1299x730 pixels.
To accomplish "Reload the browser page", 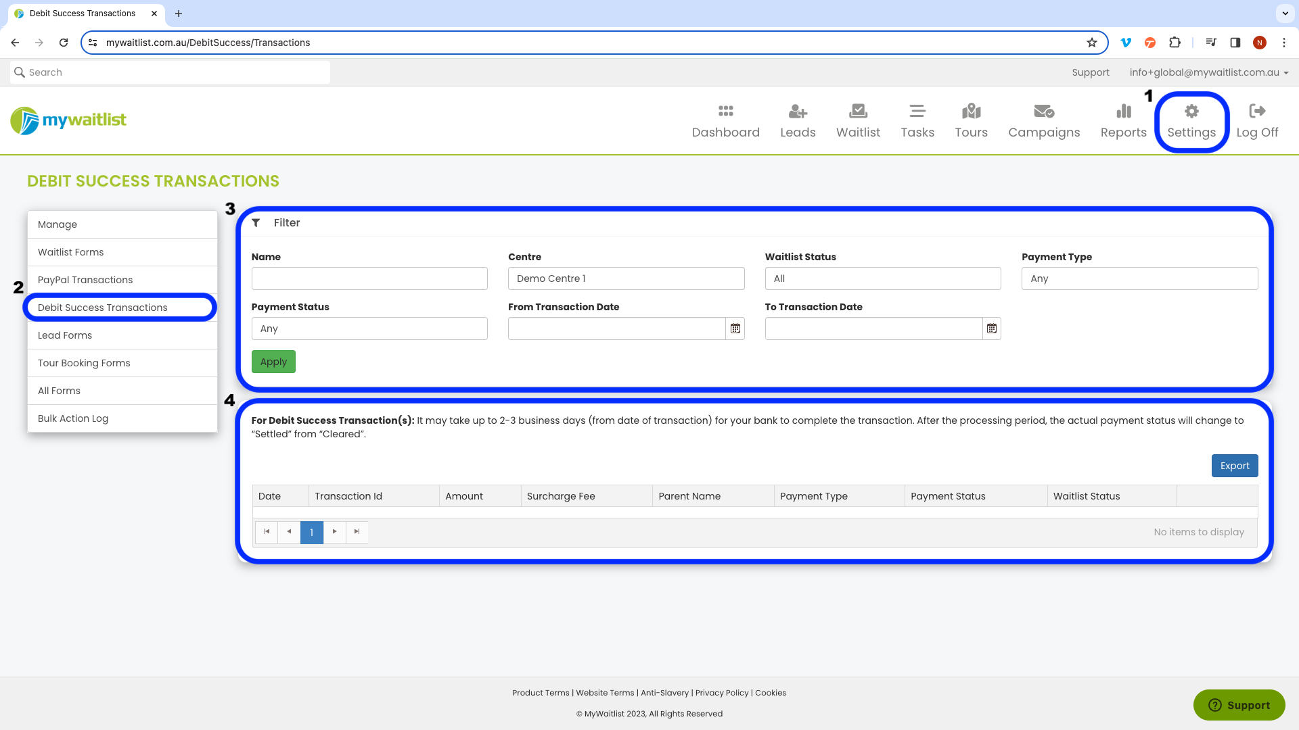I will click(x=64, y=43).
